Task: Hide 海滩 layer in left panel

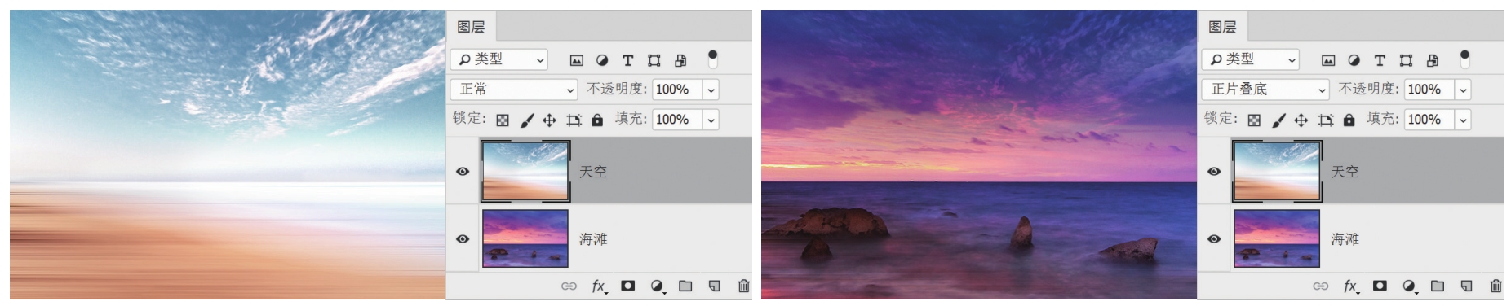Action: (x=463, y=239)
